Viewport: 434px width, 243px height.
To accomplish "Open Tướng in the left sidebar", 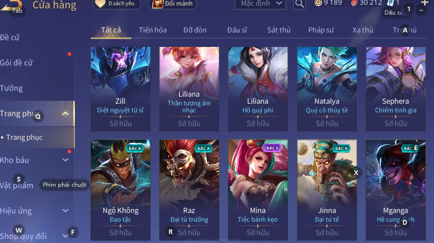I will [11, 88].
